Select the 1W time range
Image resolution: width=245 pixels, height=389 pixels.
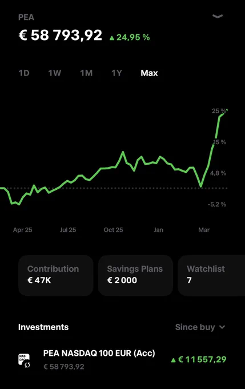(x=54, y=73)
